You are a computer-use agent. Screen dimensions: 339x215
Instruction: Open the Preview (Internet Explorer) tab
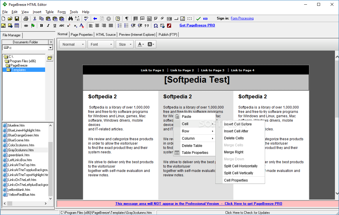pyautogui.click(x=137, y=35)
